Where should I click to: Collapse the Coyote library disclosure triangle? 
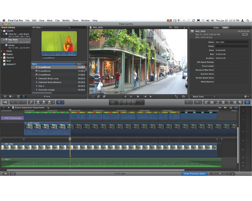tap(2, 31)
